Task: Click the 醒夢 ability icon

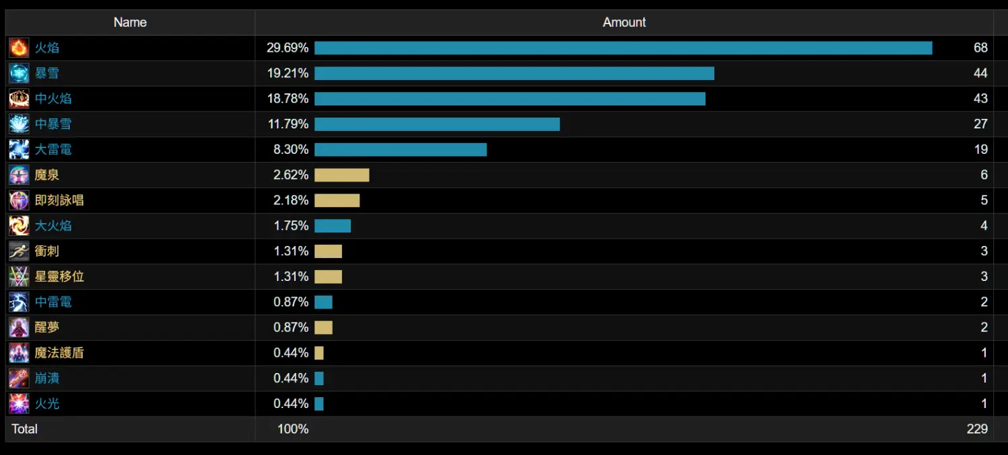Action: tap(19, 327)
